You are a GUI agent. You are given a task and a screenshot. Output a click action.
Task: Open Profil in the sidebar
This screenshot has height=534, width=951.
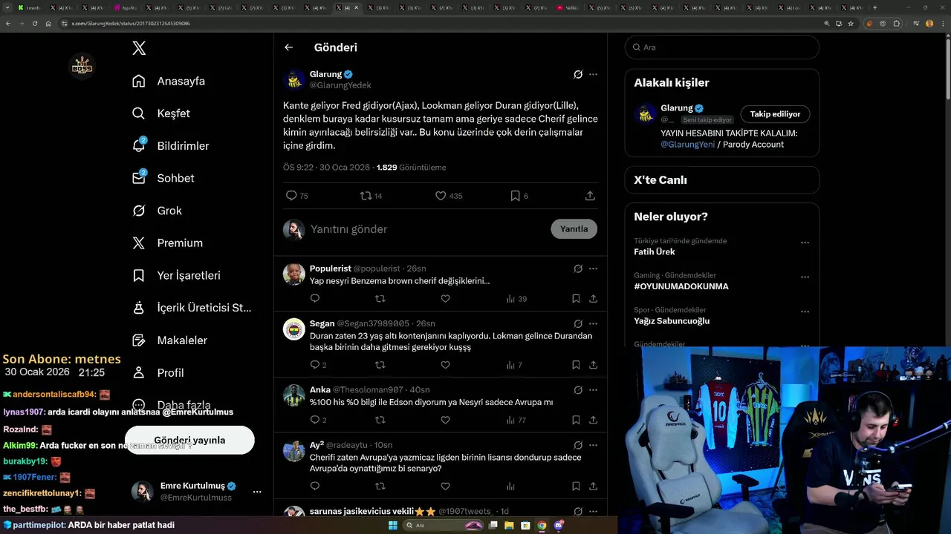click(158, 372)
